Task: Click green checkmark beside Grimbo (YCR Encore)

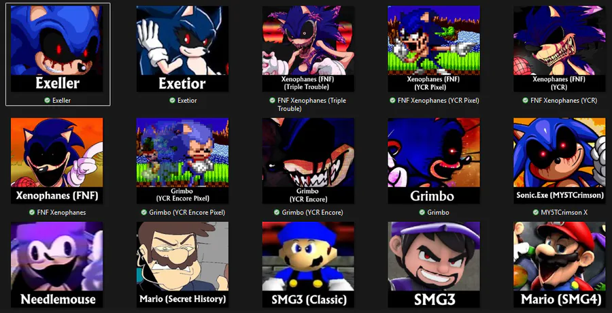Action: [x=276, y=212]
